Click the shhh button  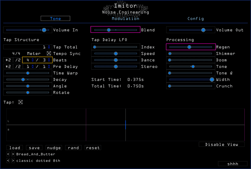(233, 164)
